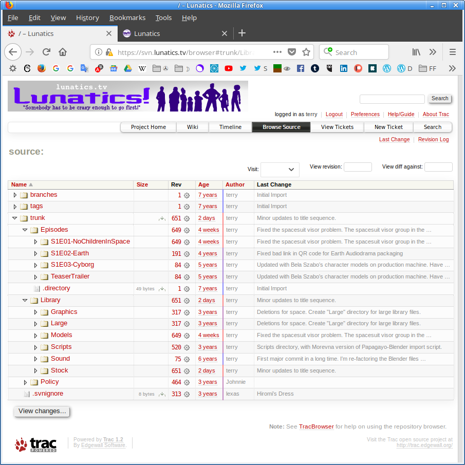Open the Firefox hamburger menu
Screen dimensions: 465x465
452,52
